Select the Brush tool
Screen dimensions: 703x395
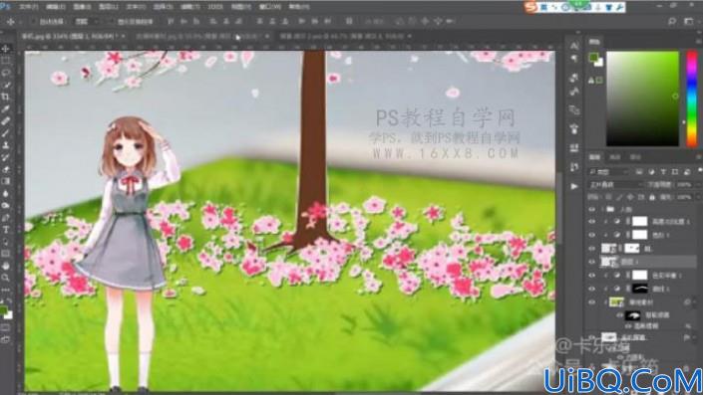click(6, 133)
